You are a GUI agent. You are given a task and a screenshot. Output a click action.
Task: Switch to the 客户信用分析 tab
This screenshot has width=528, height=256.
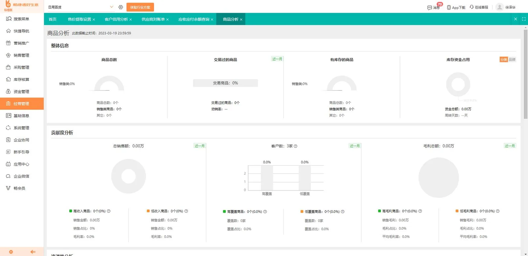(x=116, y=19)
